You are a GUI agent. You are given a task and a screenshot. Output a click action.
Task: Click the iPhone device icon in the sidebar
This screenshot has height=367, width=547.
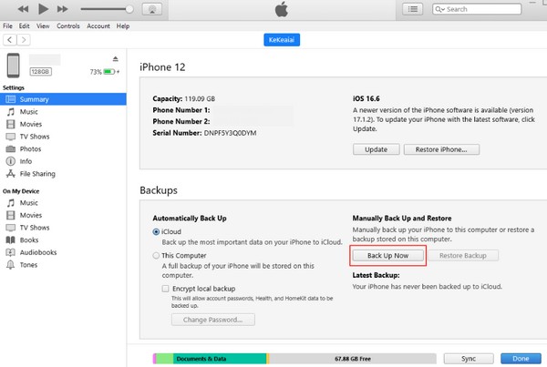pyautogui.click(x=14, y=66)
